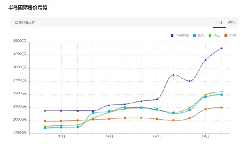Select 半岛国际 triangle point at 01月
This screenshot has height=146, width=243.
click(61, 110)
